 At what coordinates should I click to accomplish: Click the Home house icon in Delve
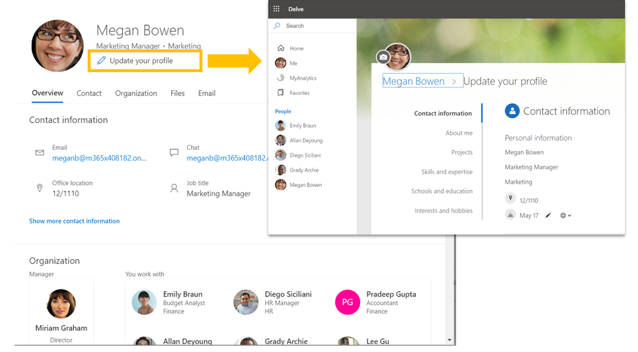tap(281, 48)
